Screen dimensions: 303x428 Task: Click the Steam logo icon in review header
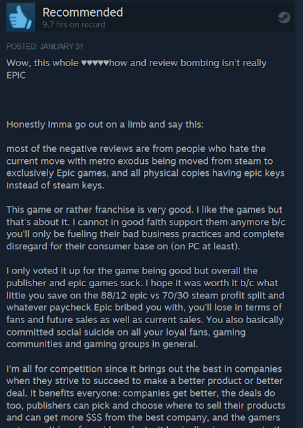click(284, 18)
